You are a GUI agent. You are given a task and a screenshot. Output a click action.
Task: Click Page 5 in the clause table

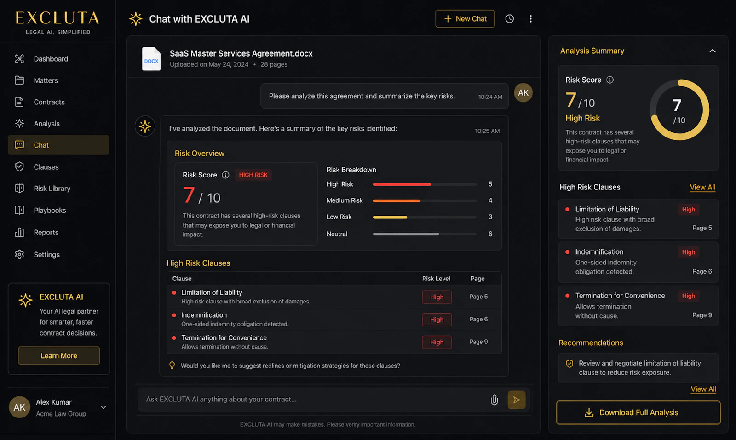[478, 297]
